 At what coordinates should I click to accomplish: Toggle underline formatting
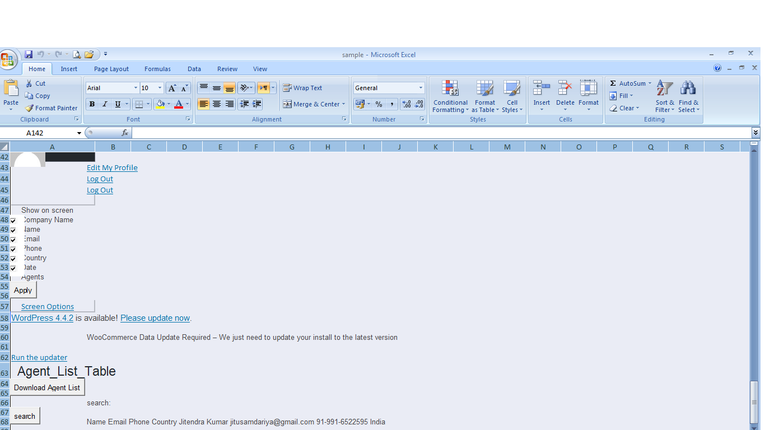118,104
